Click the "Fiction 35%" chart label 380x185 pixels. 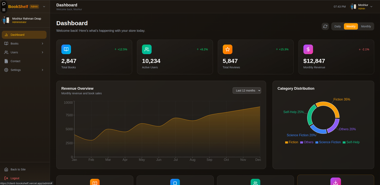tap(342, 99)
